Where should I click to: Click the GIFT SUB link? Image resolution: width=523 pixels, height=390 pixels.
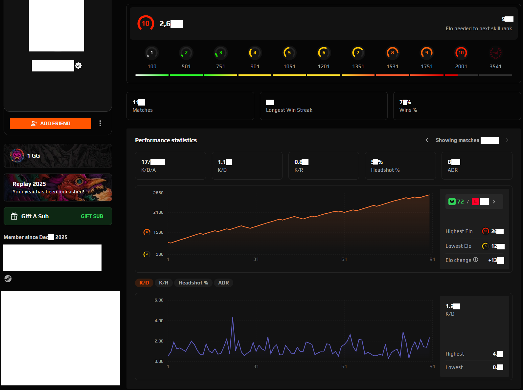point(92,216)
